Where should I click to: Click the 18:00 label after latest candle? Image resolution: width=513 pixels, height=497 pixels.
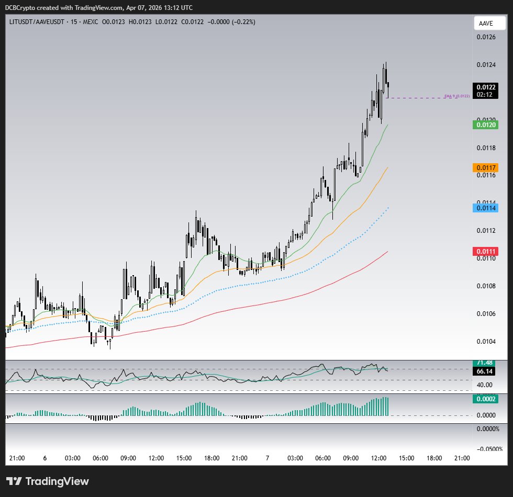point(434,458)
